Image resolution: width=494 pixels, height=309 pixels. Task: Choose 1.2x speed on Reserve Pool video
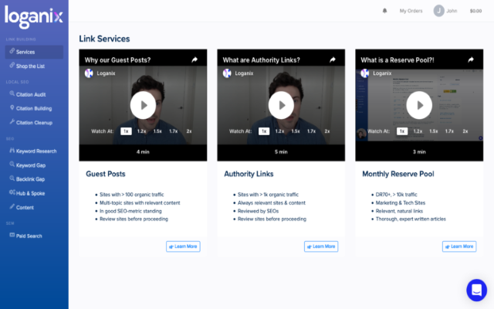pos(418,131)
